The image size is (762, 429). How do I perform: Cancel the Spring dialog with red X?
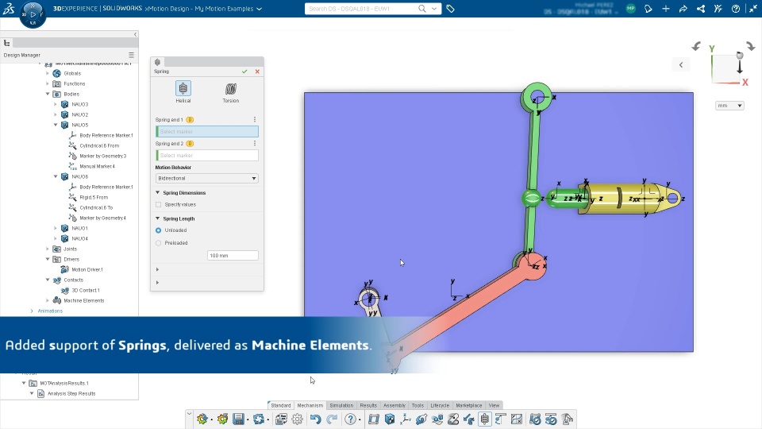click(257, 71)
